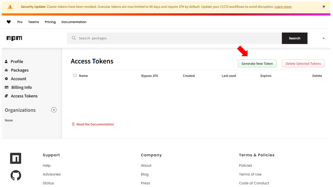Open the Learn more link in banner
333x187 pixels.
(x=283, y=7)
